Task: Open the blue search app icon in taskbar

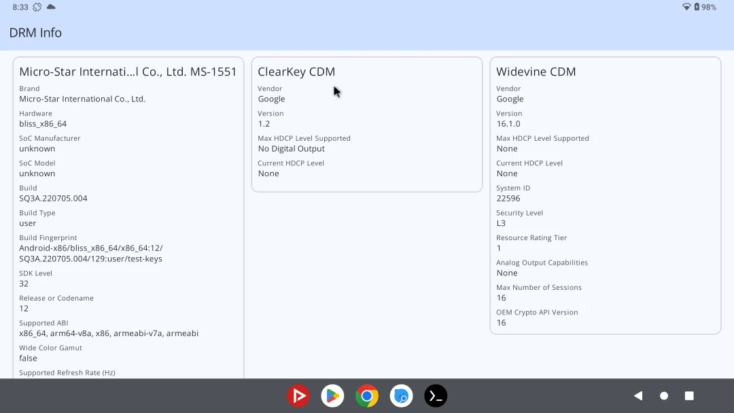Action: (402, 396)
